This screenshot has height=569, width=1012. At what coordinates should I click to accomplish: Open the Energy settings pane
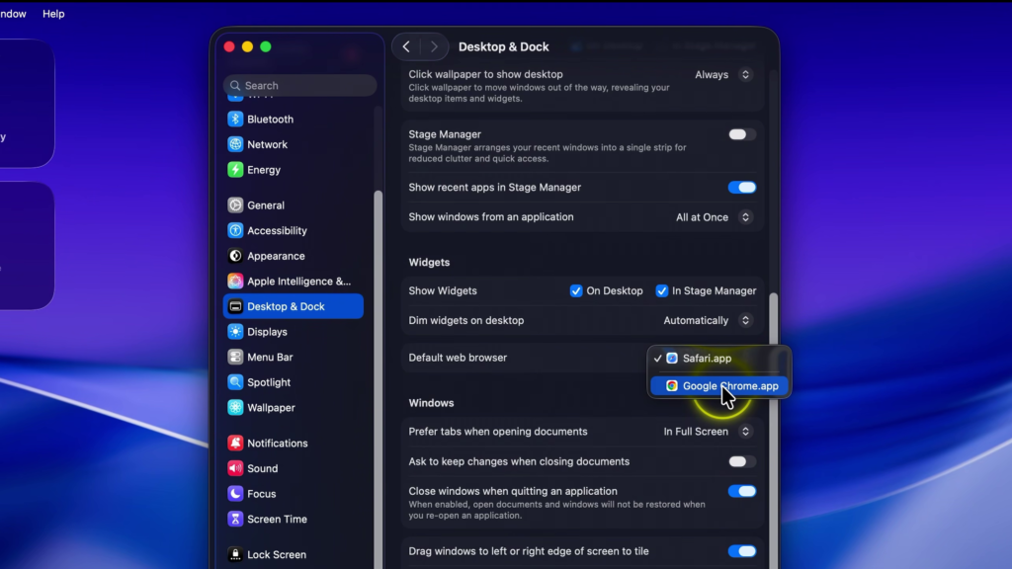pos(293,170)
